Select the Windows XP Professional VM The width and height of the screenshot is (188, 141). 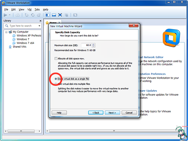point(29,36)
